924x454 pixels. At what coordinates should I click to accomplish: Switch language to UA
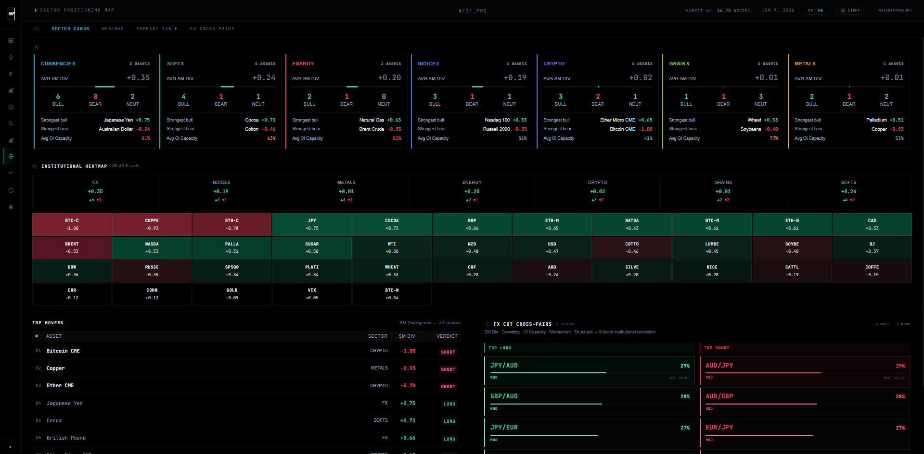(821, 10)
